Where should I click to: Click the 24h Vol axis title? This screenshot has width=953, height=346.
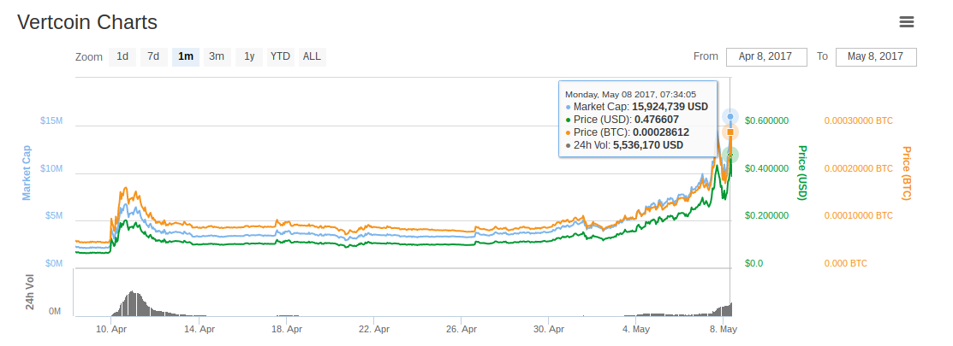30,292
